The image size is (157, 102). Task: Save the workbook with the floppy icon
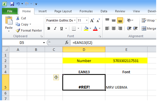[12, 4]
